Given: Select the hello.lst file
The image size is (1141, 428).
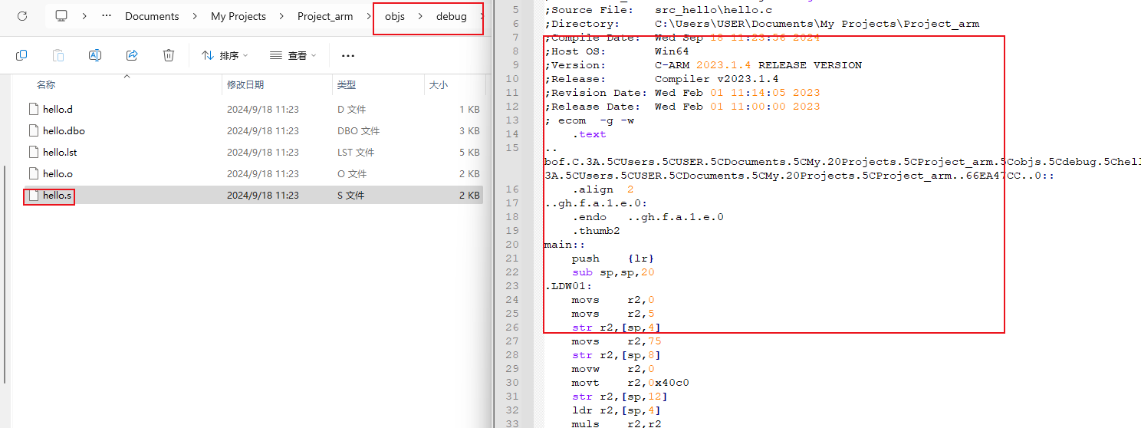Looking at the screenshot, I should click(60, 153).
